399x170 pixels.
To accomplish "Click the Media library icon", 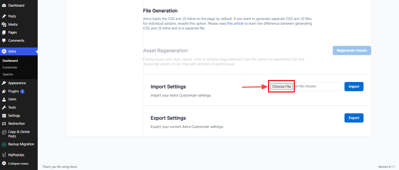I will (x=4, y=24).
